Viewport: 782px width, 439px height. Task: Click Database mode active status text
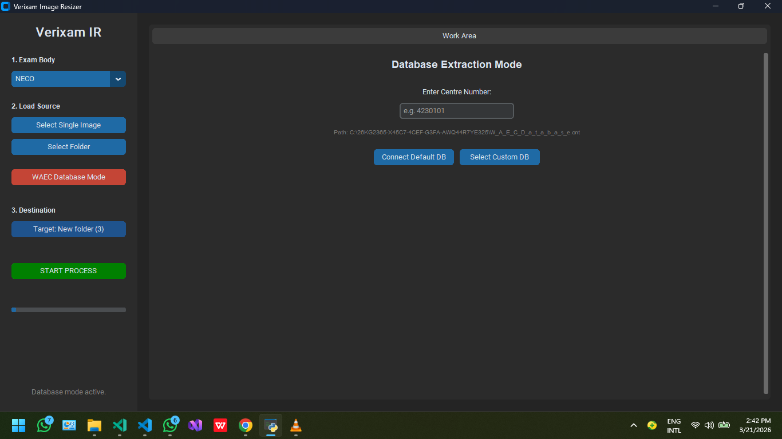[x=69, y=392]
